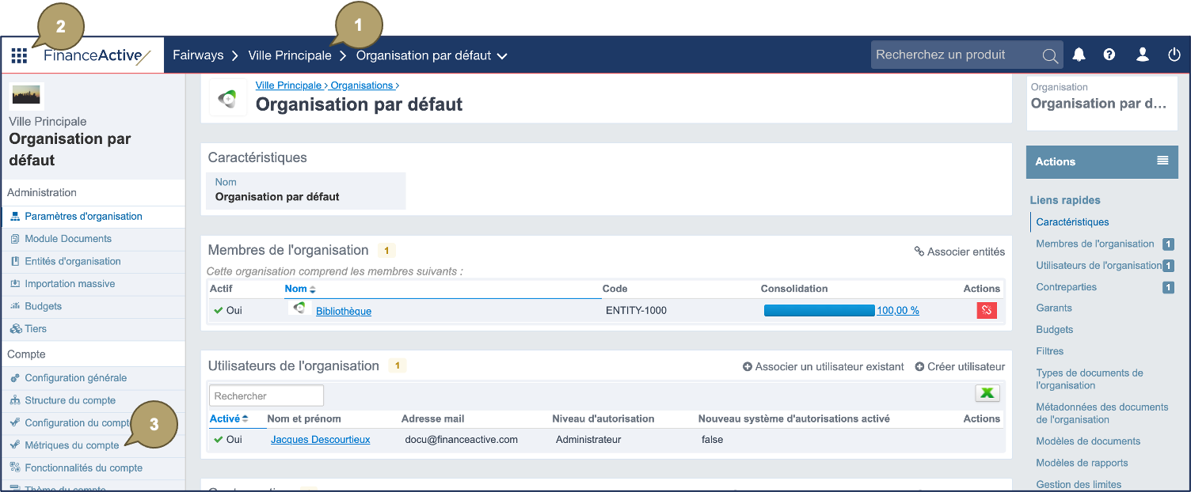Select Module Documents in the sidebar
This screenshot has width=1191, height=492.
coord(68,239)
